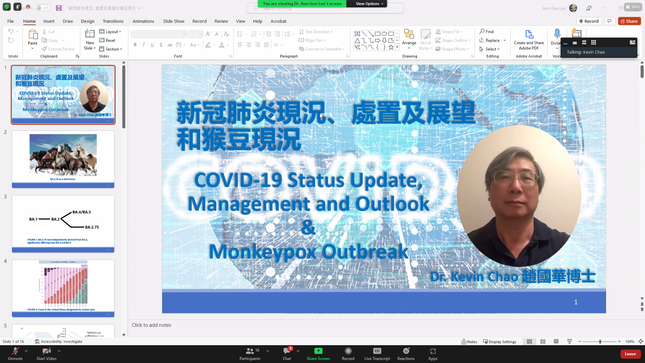
Task: Click the Share button in PowerPoint
Action: pyautogui.click(x=629, y=21)
